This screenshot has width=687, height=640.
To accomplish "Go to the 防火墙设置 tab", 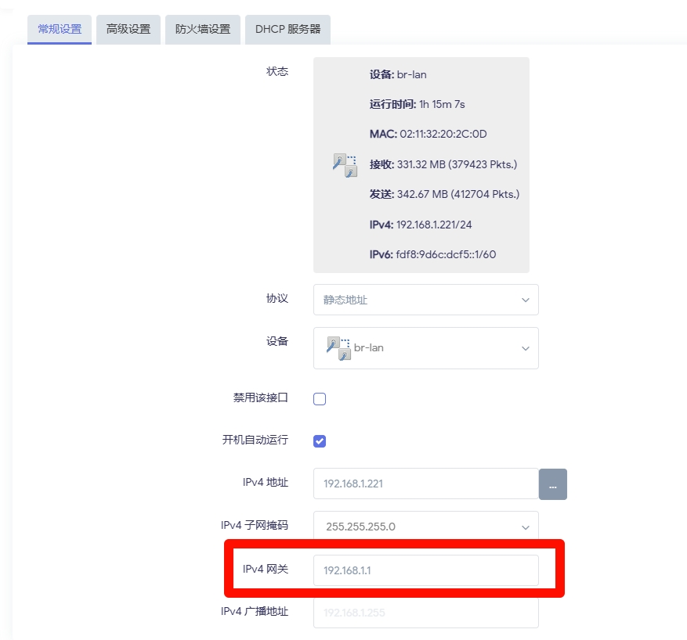I will pos(203,30).
